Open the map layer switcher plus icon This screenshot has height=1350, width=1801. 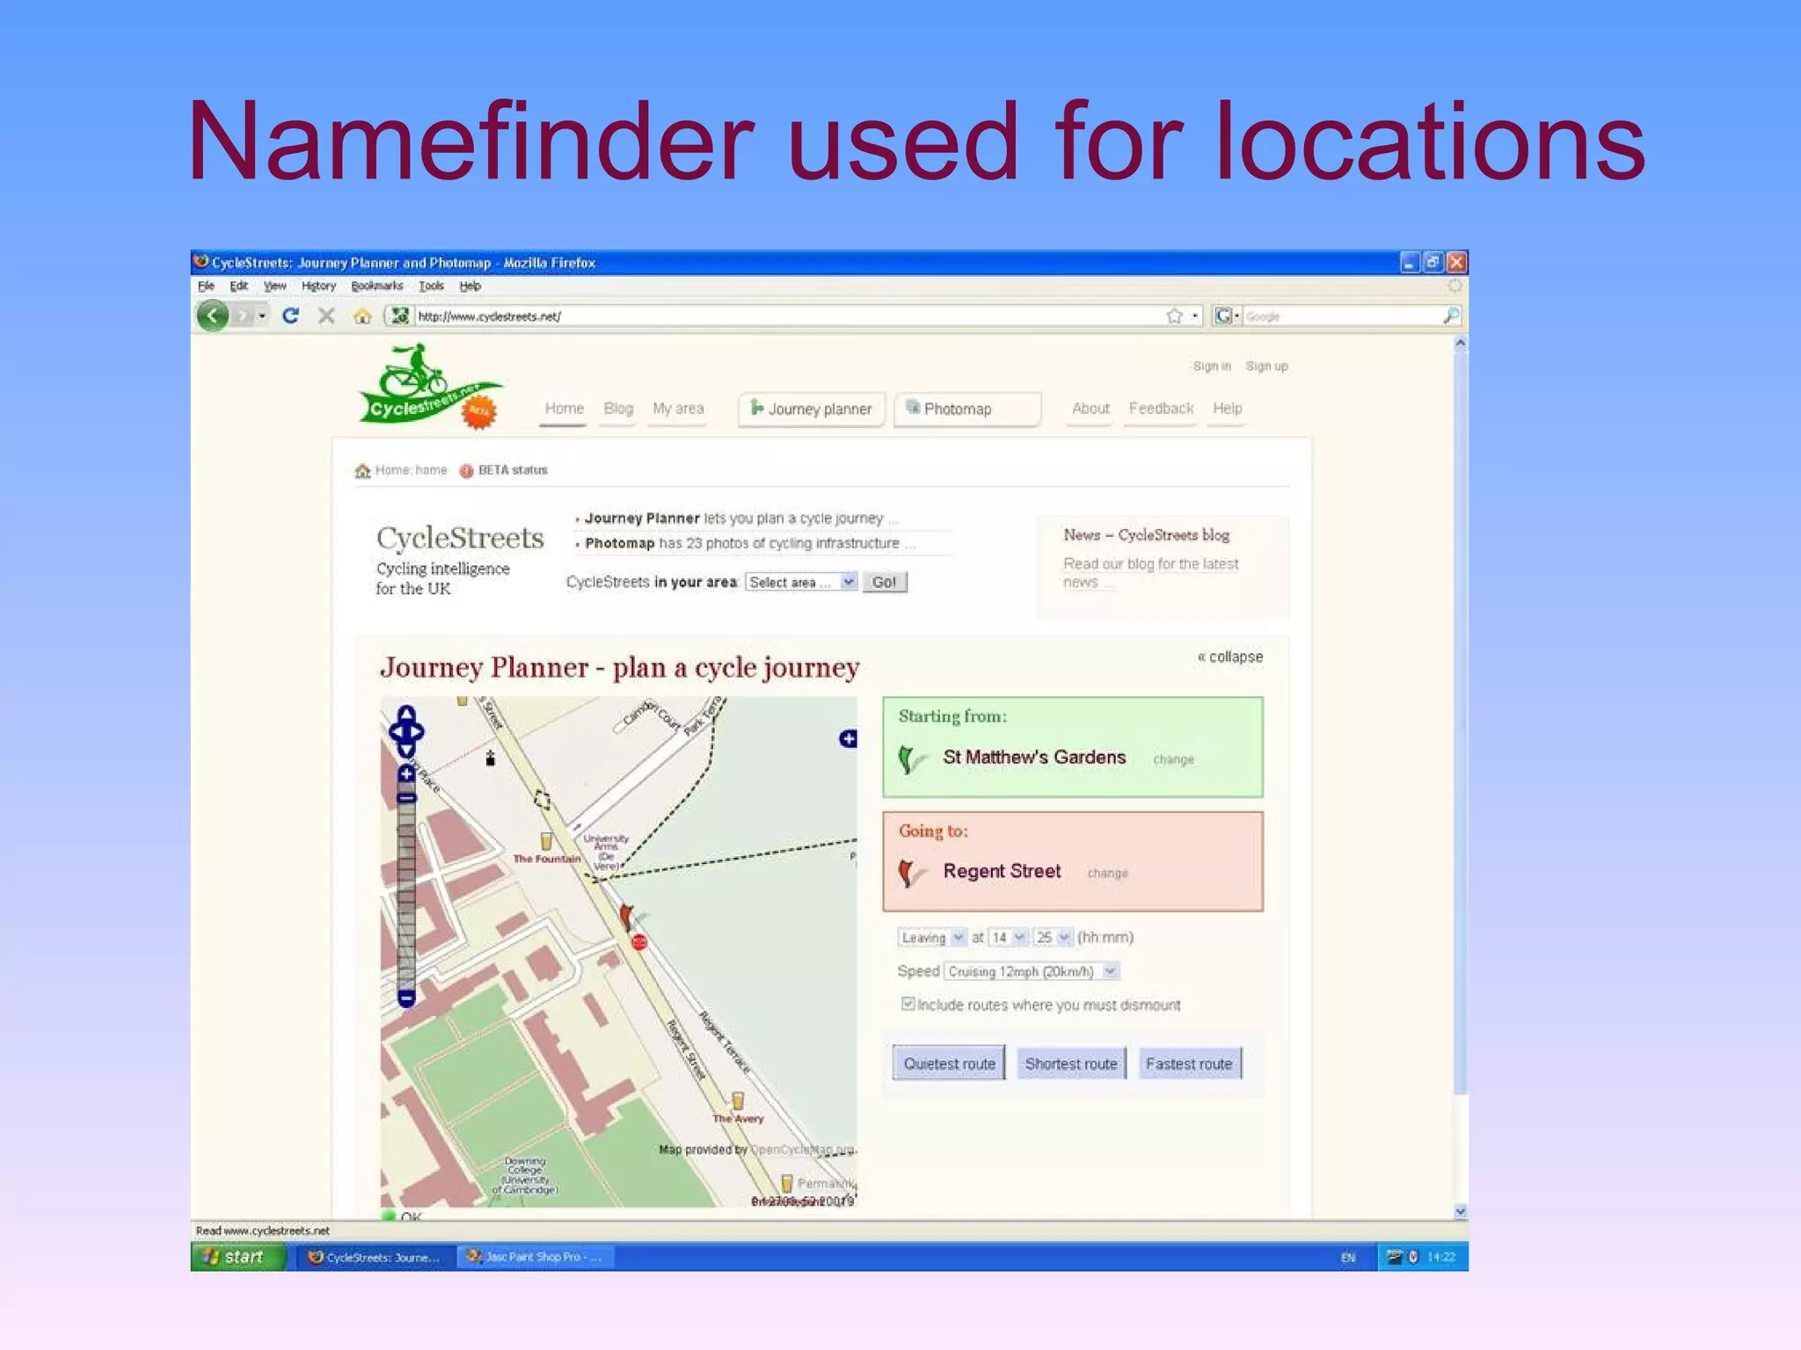pos(848,738)
